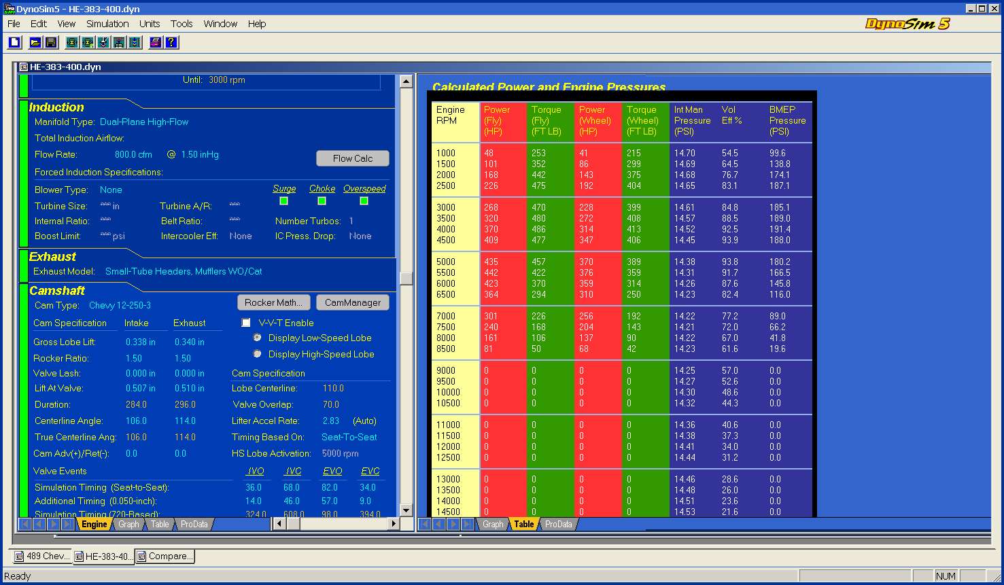
Task: Open the Simulation menu
Action: pos(107,24)
